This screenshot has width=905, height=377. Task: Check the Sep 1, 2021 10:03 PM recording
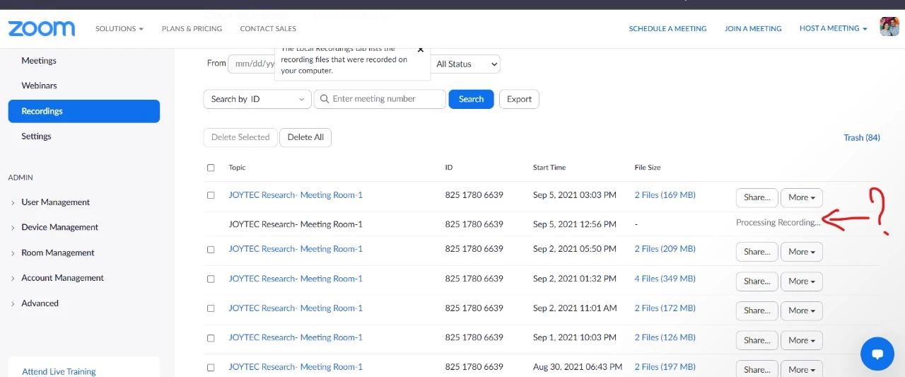[x=211, y=338]
